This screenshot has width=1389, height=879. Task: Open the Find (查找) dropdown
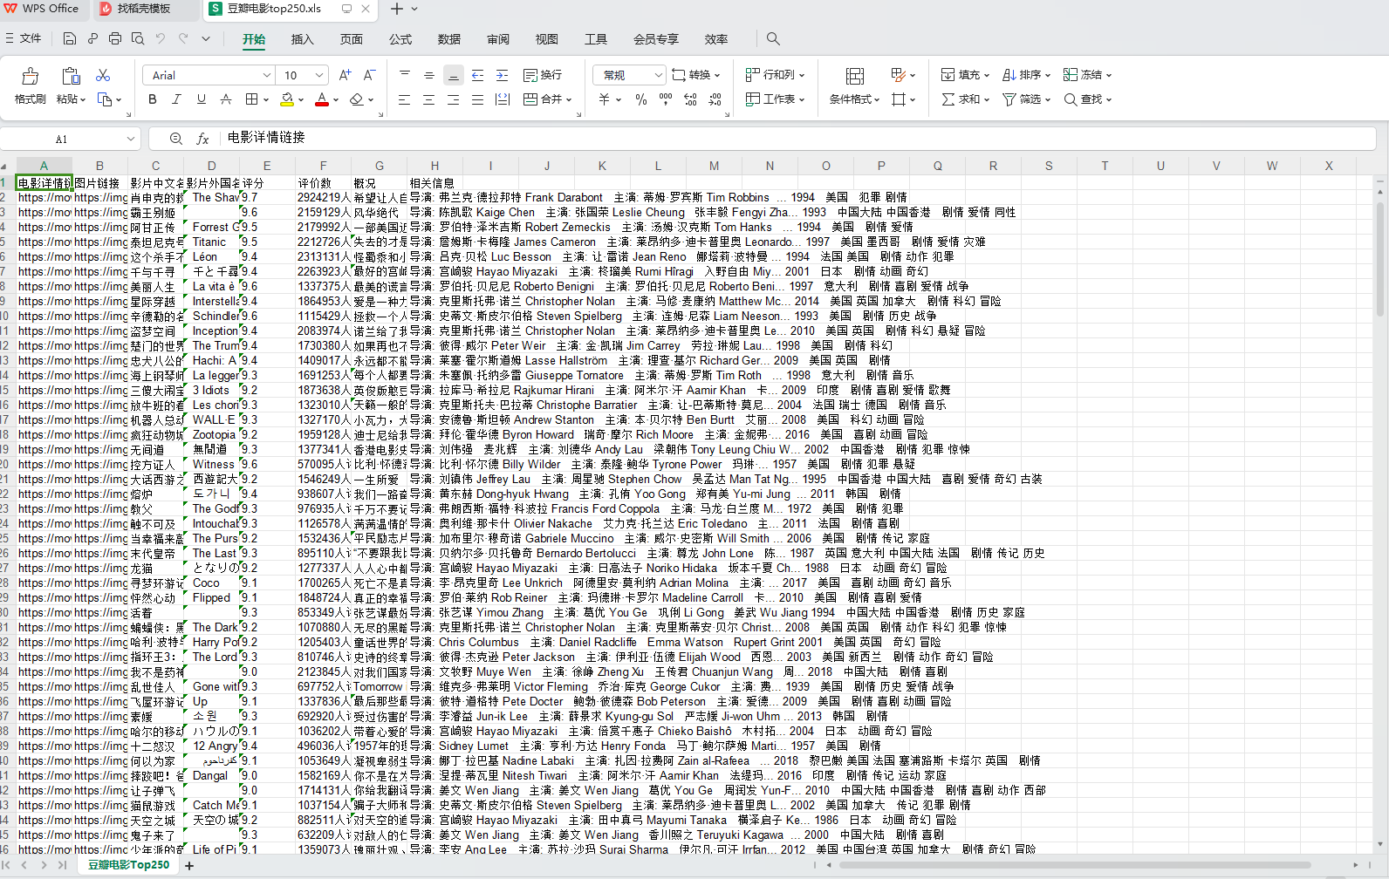pos(1087,99)
